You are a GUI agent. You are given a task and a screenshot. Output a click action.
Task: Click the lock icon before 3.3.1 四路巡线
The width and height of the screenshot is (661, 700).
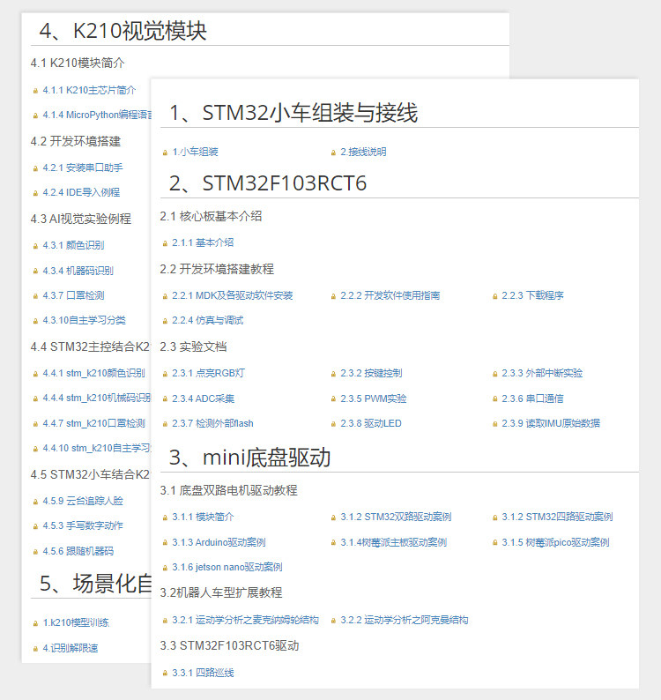tap(165, 674)
